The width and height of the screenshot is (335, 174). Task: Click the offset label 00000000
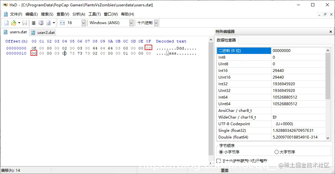pos(16,48)
